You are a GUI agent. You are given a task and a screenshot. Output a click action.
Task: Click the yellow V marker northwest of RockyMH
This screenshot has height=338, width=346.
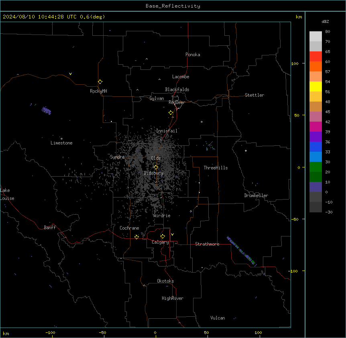(x=70, y=74)
